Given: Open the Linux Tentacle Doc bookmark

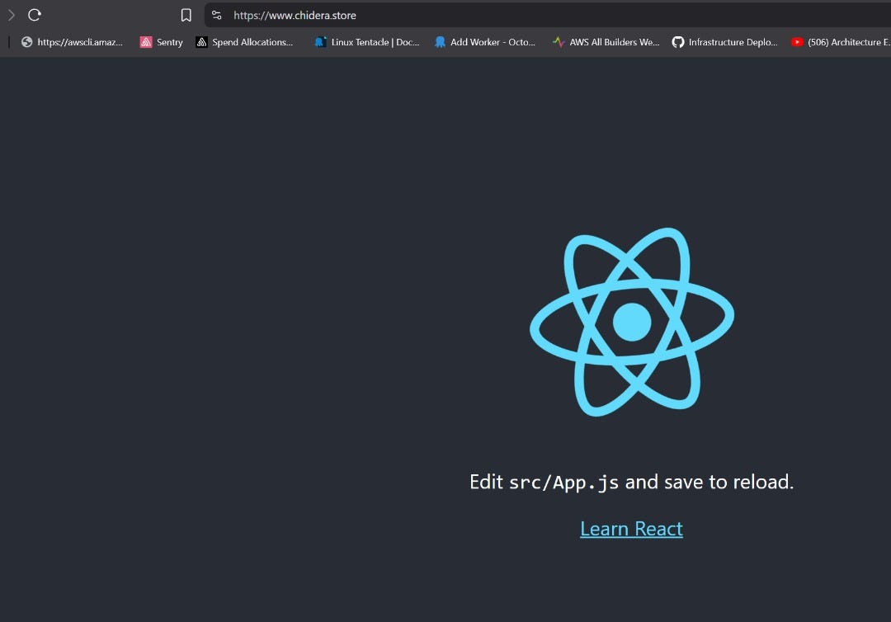Looking at the screenshot, I should [369, 42].
